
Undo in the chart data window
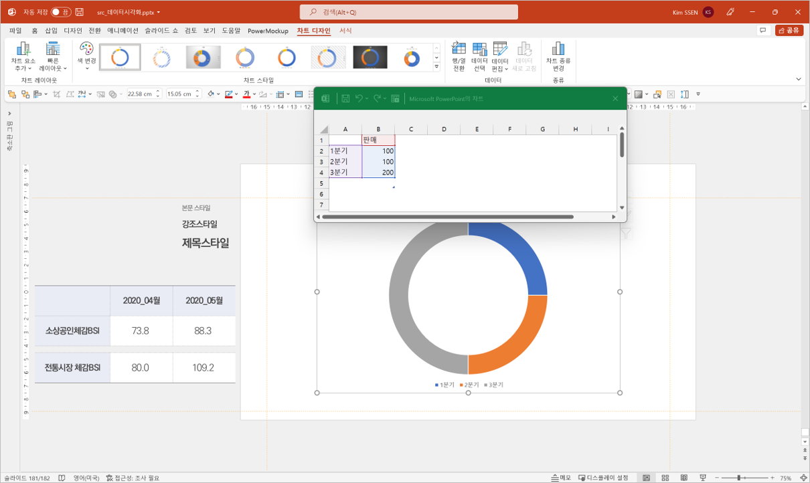coord(359,98)
